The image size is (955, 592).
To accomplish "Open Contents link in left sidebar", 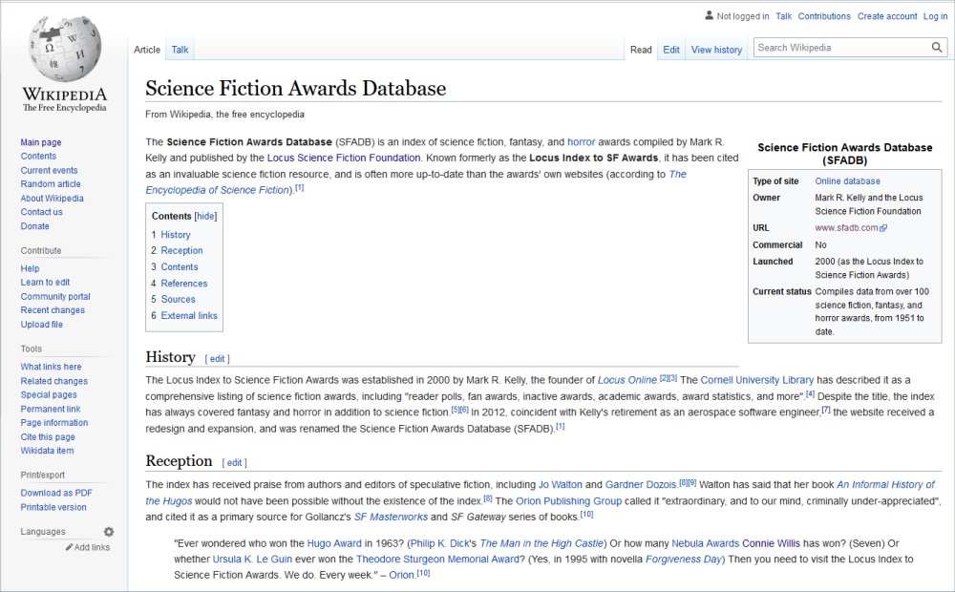I will point(38,157).
